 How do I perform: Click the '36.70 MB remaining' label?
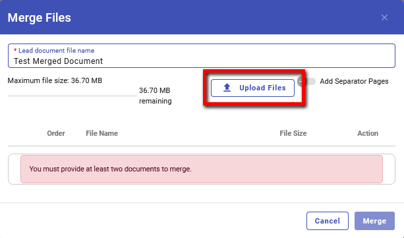(x=156, y=96)
